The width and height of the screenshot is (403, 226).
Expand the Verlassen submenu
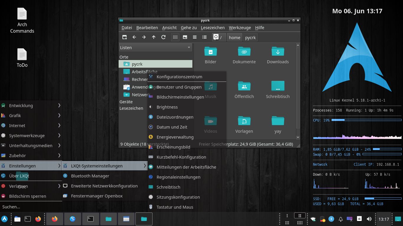(31, 186)
